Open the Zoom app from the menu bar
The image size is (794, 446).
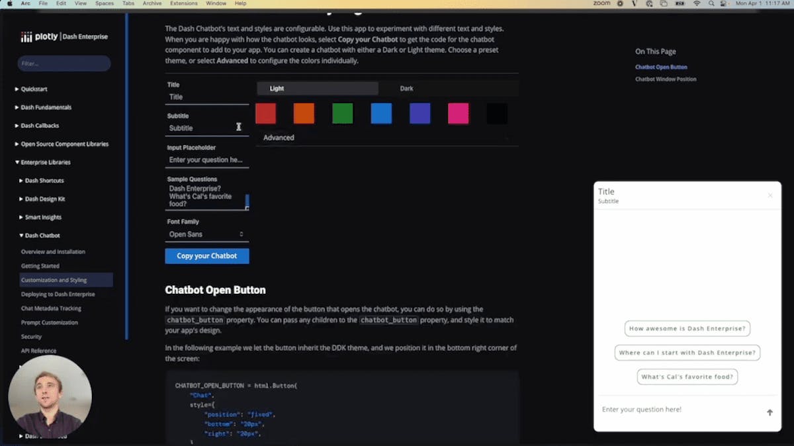(x=601, y=3)
